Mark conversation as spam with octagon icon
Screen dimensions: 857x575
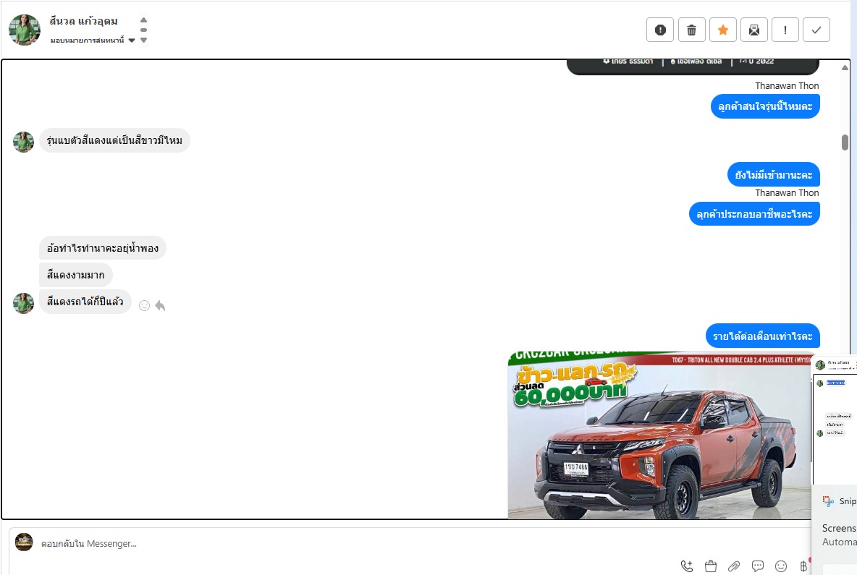point(659,30)
